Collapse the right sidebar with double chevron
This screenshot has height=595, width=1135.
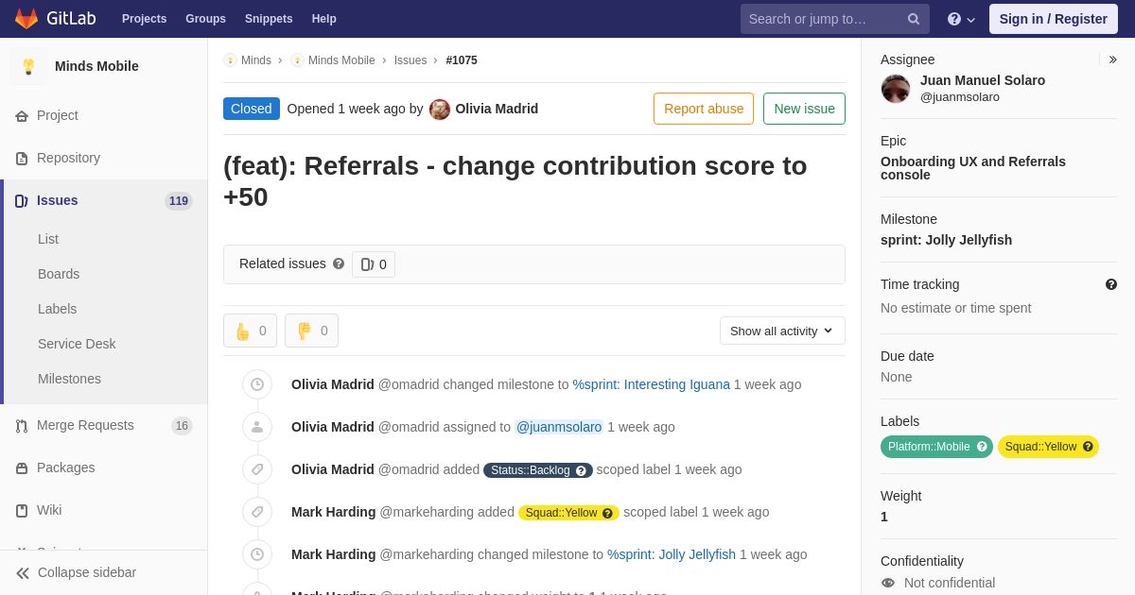(x=1113, y=59)
